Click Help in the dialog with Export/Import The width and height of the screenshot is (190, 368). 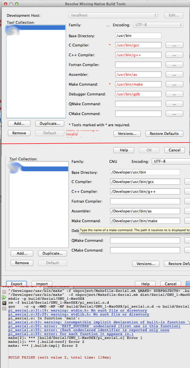pyautogui.click(x=145, y=284)
